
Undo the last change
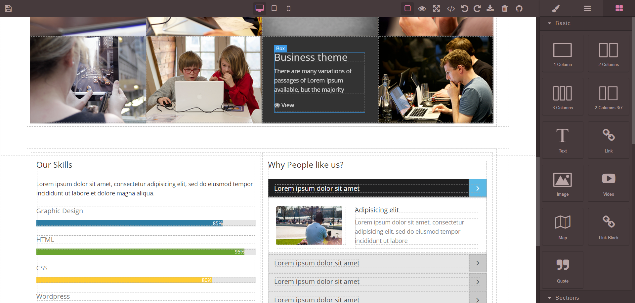click(x=464, y=9)
